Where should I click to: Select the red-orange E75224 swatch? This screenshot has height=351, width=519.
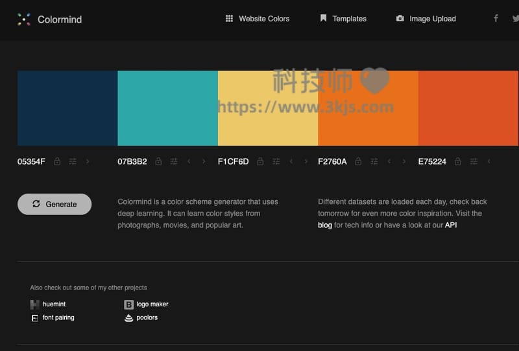pyautogui.click(x=468, y=108)
